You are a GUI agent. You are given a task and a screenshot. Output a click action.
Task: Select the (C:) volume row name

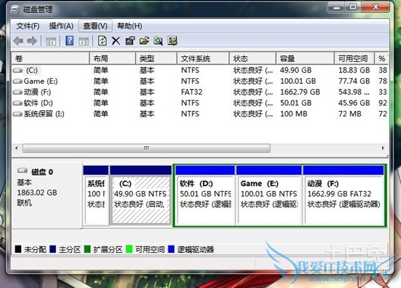point(32,70)
